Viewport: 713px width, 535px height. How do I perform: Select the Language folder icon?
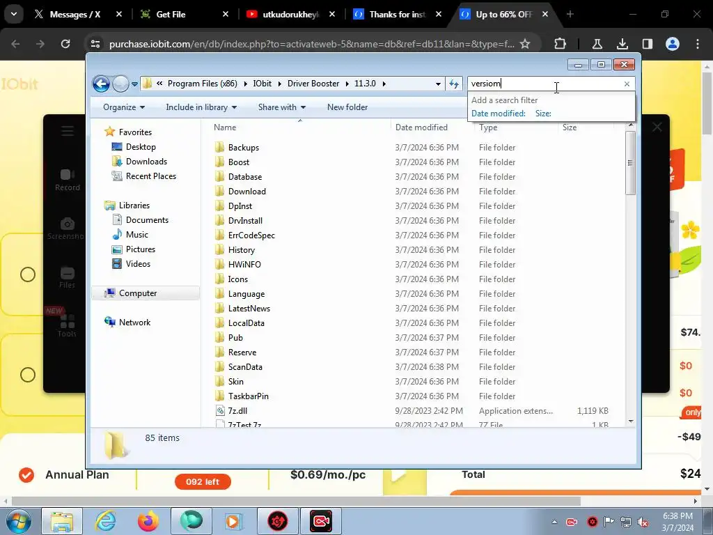click(x=219, y=293)
